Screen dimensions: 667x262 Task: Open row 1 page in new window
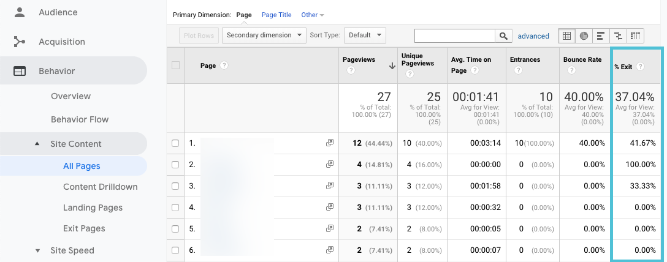[x=330, y=143]
